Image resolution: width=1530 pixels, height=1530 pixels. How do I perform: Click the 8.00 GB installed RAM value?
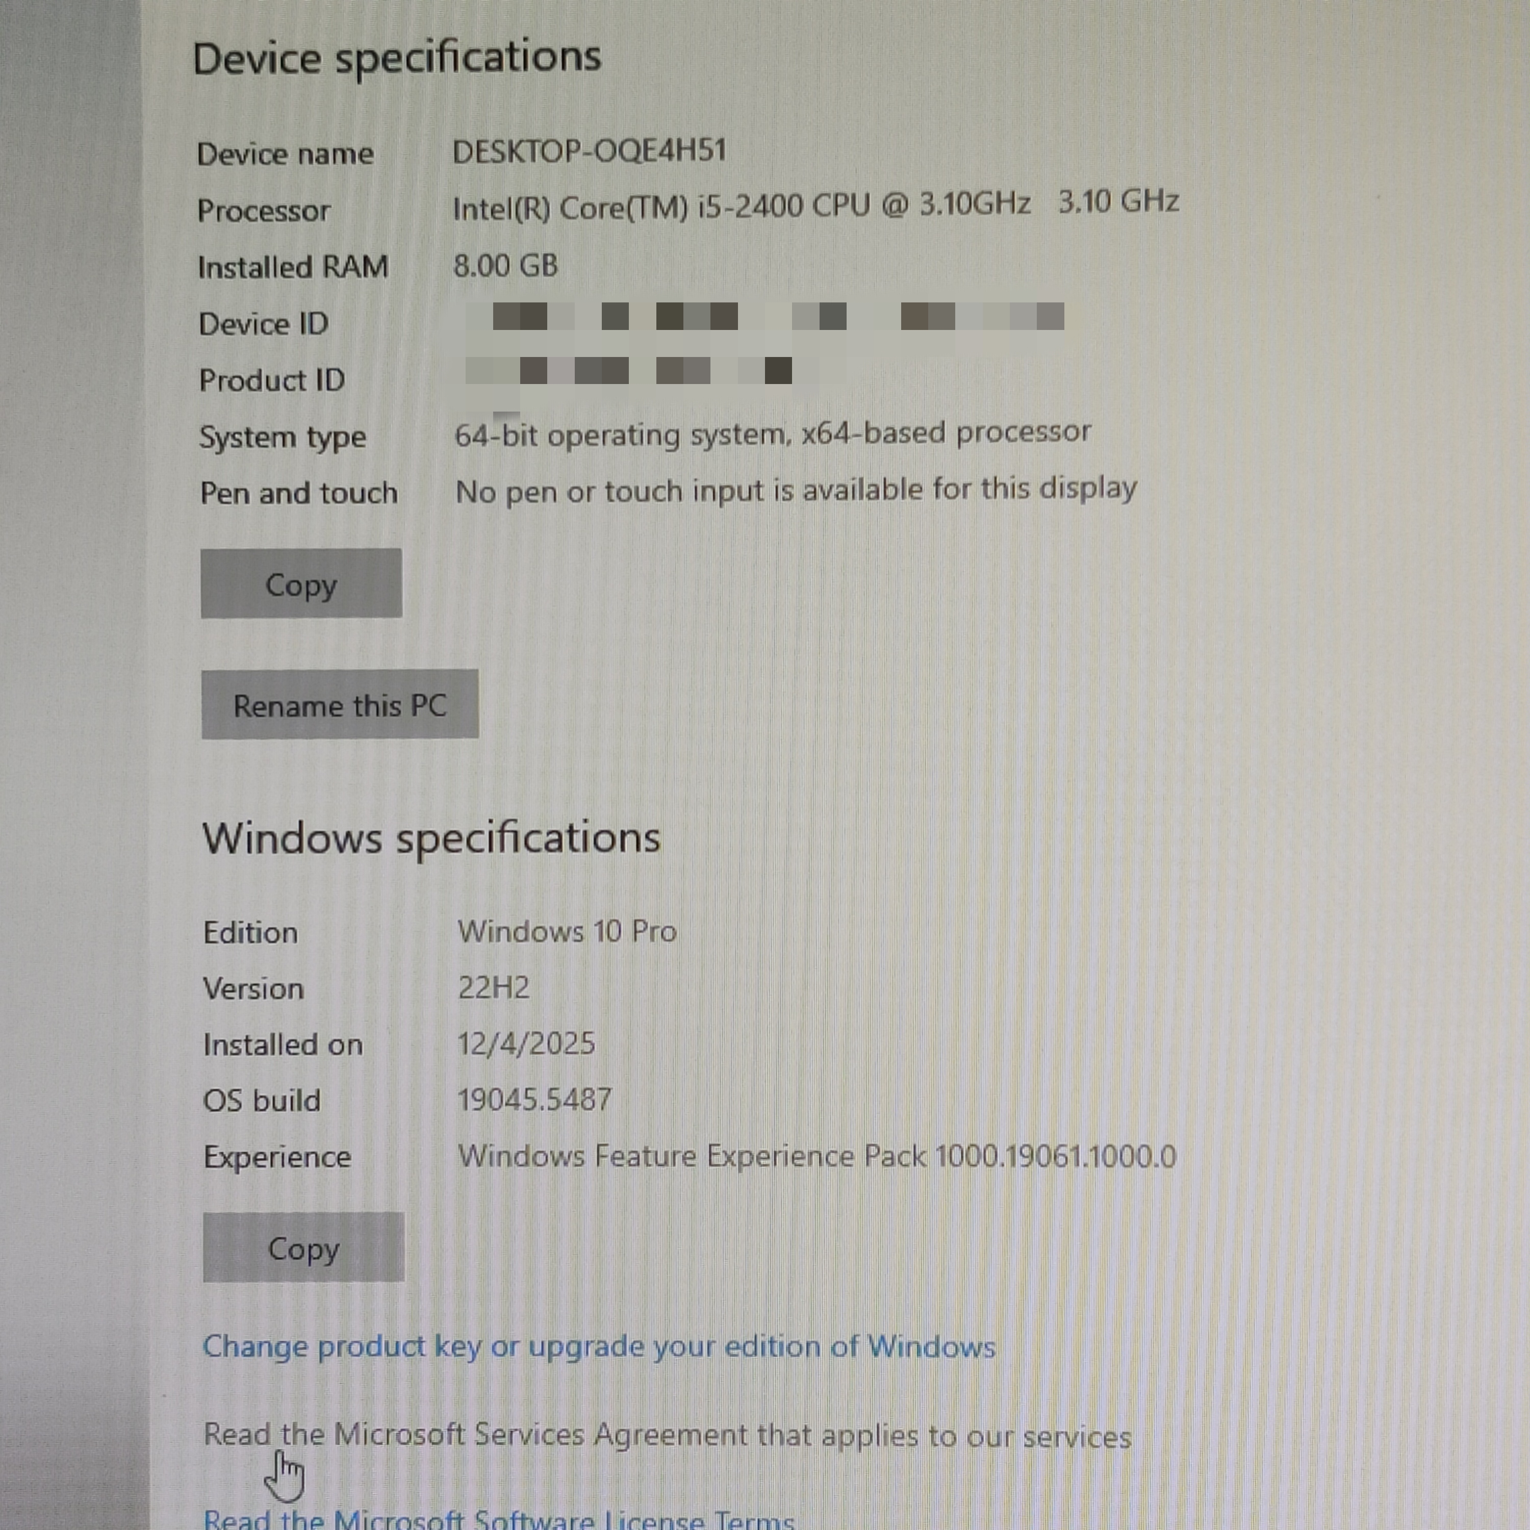coord(505,265)
